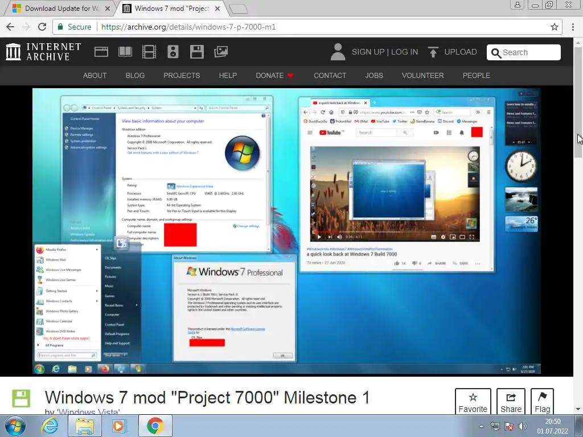Click the Chrome taskbar icon

coord(155,426)
